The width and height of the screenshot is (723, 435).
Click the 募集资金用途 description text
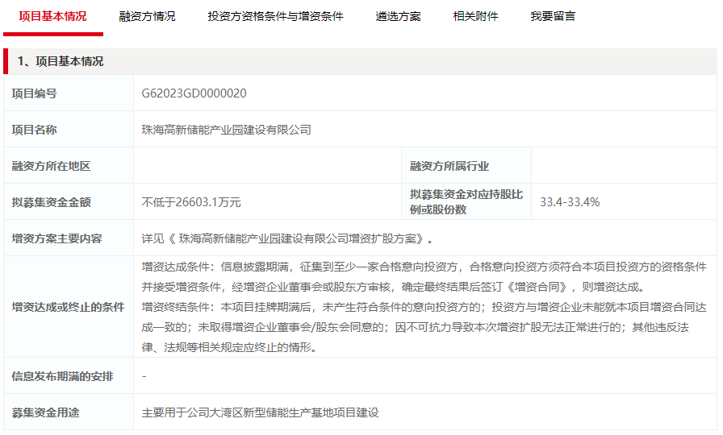260,412
